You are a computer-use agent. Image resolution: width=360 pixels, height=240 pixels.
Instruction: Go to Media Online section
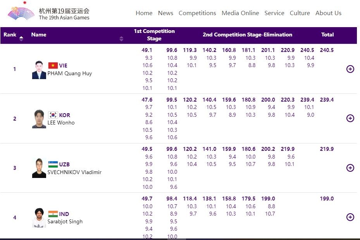point(240,13)
